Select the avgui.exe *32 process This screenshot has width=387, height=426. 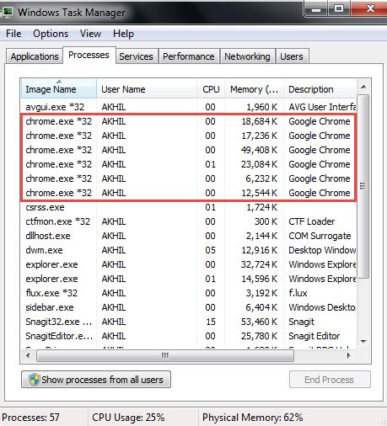click(x=188, y=107)
